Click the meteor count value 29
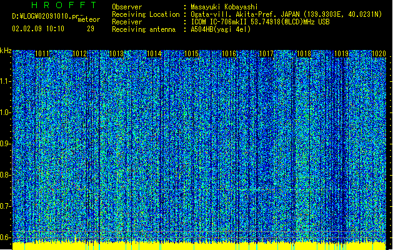 [x=91, y=29]
